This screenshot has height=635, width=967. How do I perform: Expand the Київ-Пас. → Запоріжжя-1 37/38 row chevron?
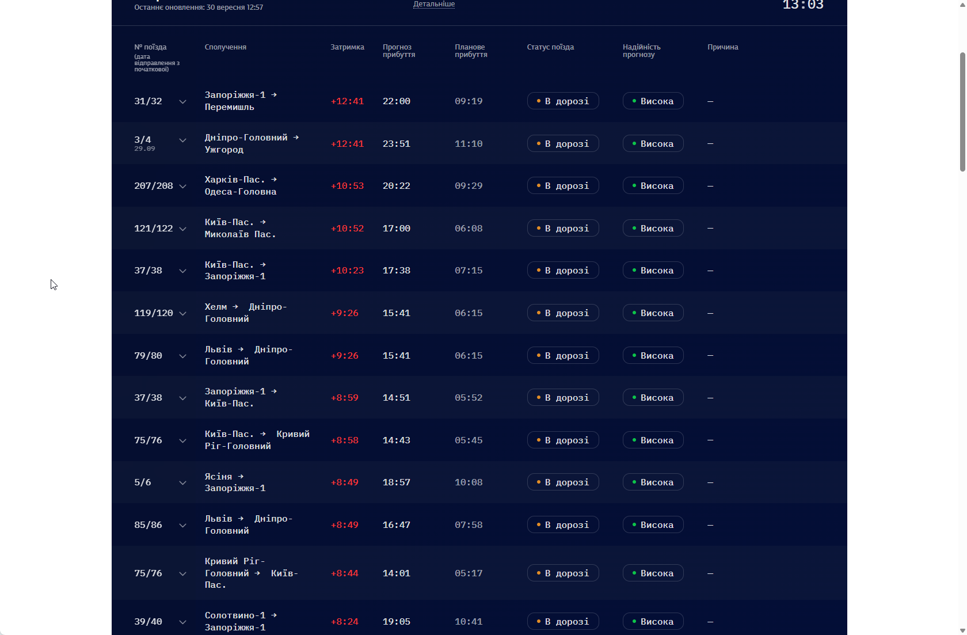click(x=182, y=271)
